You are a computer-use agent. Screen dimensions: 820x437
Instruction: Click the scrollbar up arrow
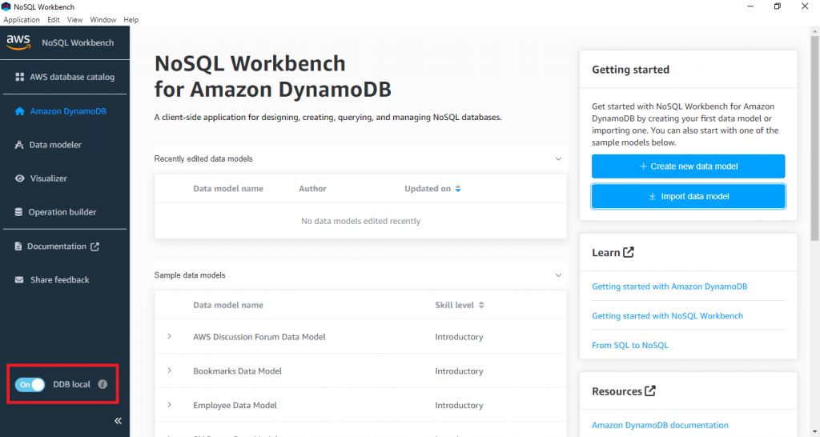pyautogui.click(x=814, y=31)
